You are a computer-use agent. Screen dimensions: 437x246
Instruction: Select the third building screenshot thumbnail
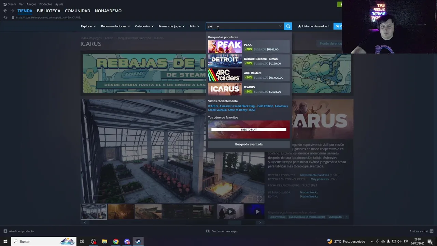[x=148, y=212]
